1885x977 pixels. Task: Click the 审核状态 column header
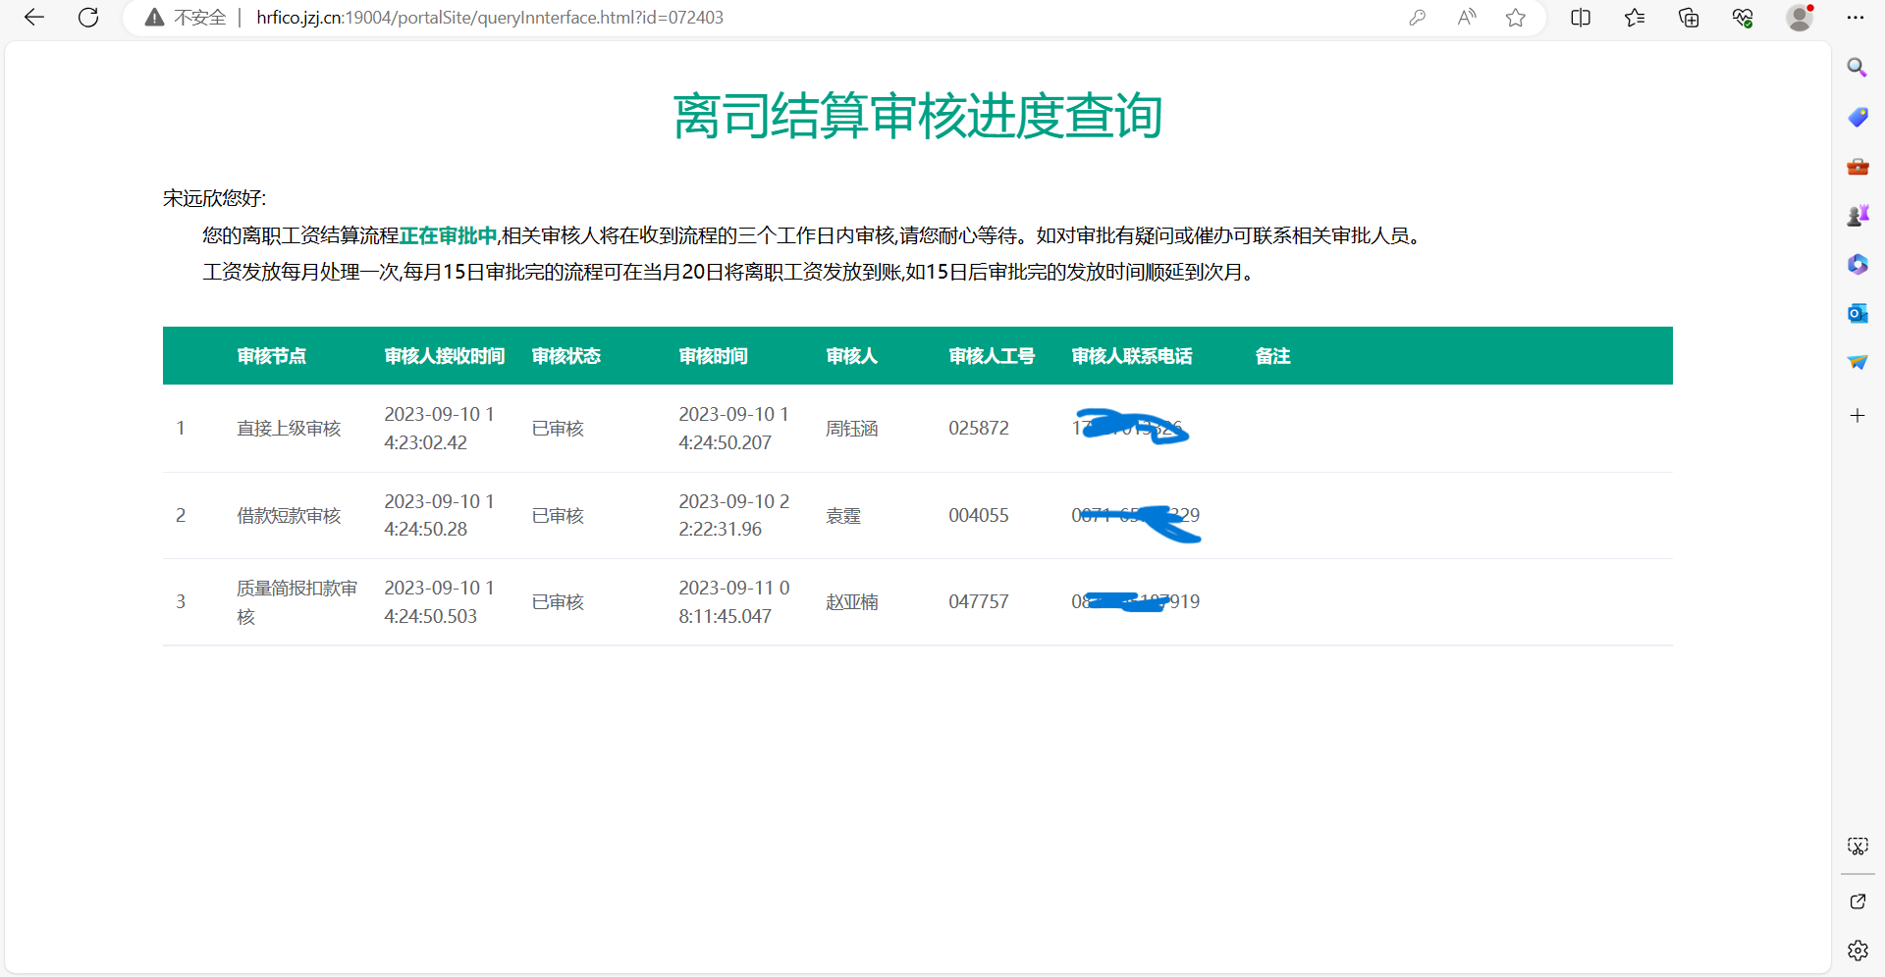coord(566,356)
